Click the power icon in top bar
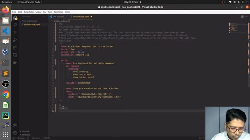250x140 pixels. [x=243, y=2]
